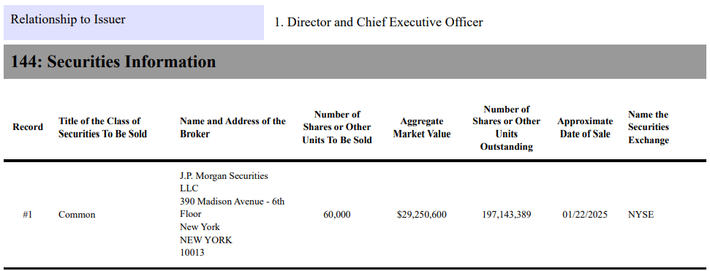This screenshot has height=271, width=710.
Task: Select the 60,000 shares value
Action: [337, 215]
